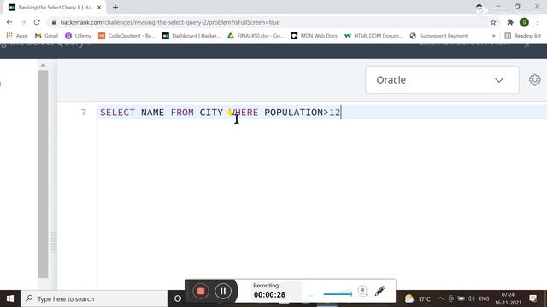This screenshot has width=547, height=307.
Task: Open the Subsequent Payment bookmark
Action: [x=438, y=36]
